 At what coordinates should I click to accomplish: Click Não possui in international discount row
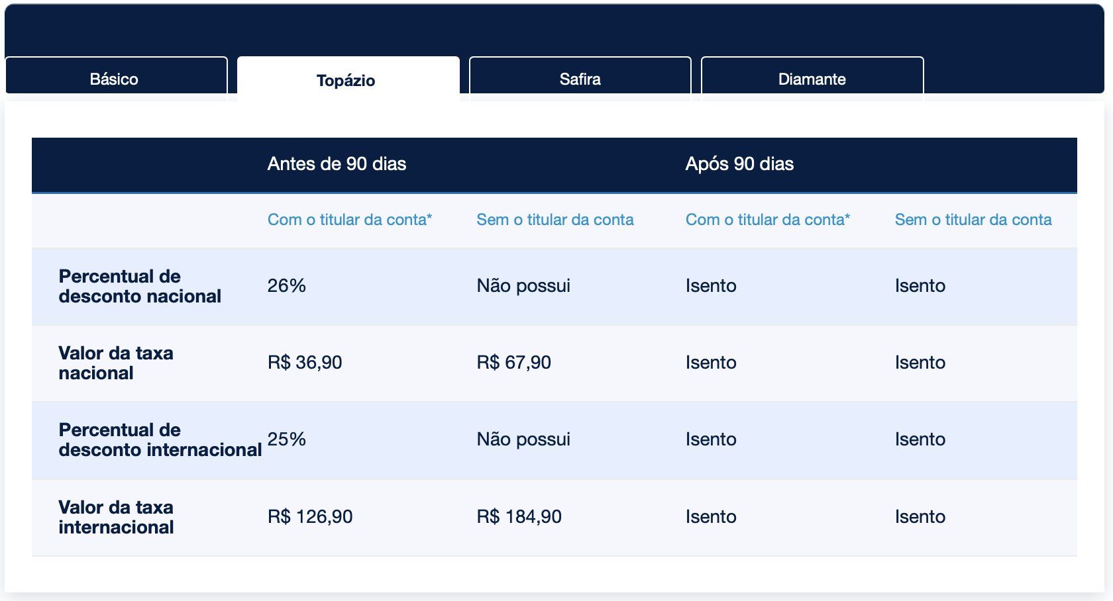pyautogui.click(x=523, y=439)
